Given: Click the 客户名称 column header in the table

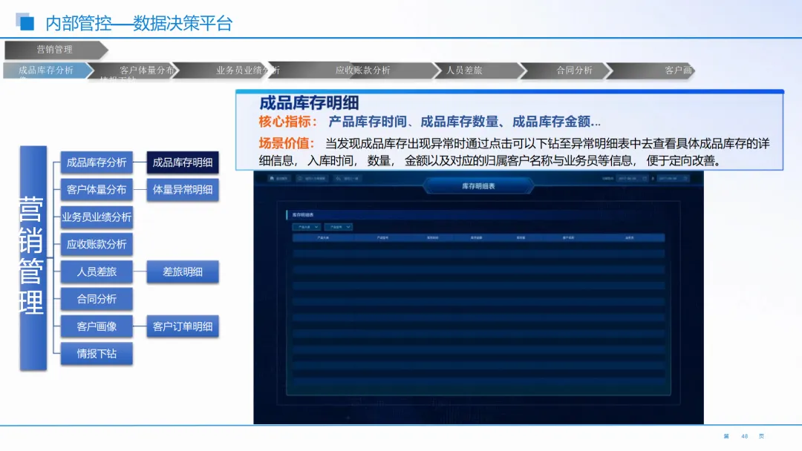Looking at the screenshot, I should coord(568,237).
